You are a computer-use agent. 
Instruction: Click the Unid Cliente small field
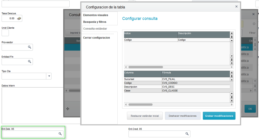[5, 33]
